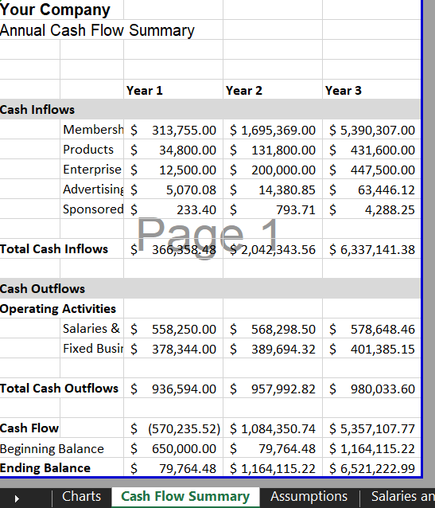
Task: Click the 980,033.60 total outflows cell
Action: [371, 389]
